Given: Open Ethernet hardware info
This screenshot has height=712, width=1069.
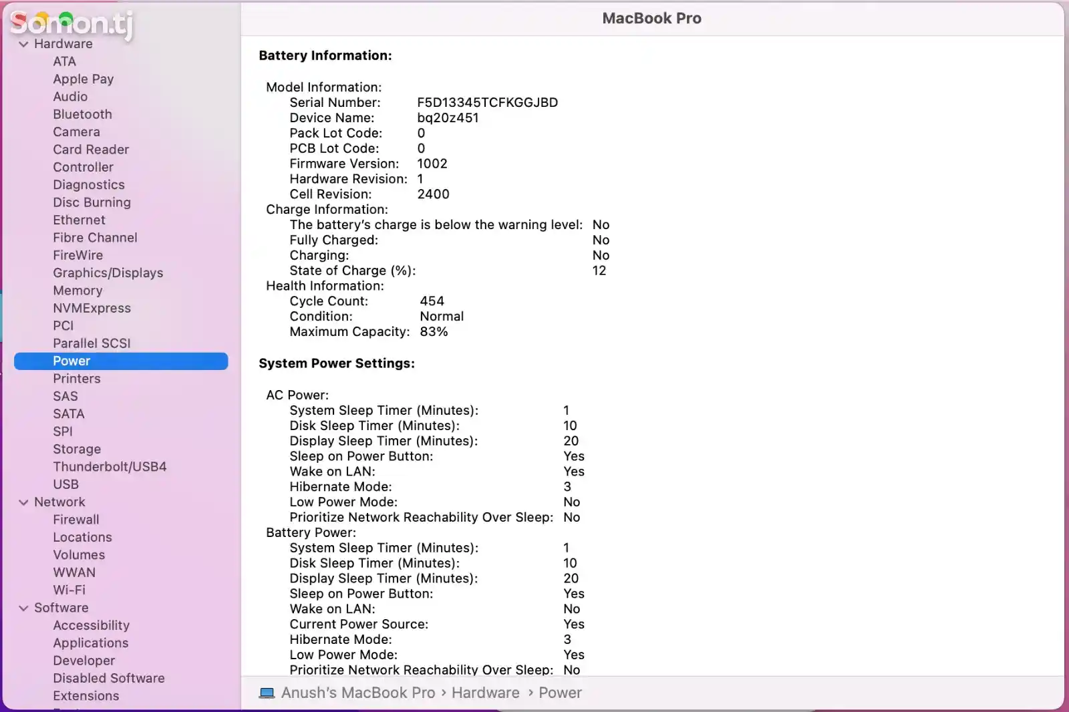Looking at the screenshot, I should (x=79, y=220).
